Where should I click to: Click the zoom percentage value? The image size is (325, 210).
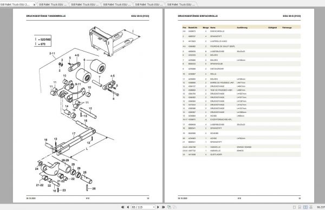[x=321, y=207]
